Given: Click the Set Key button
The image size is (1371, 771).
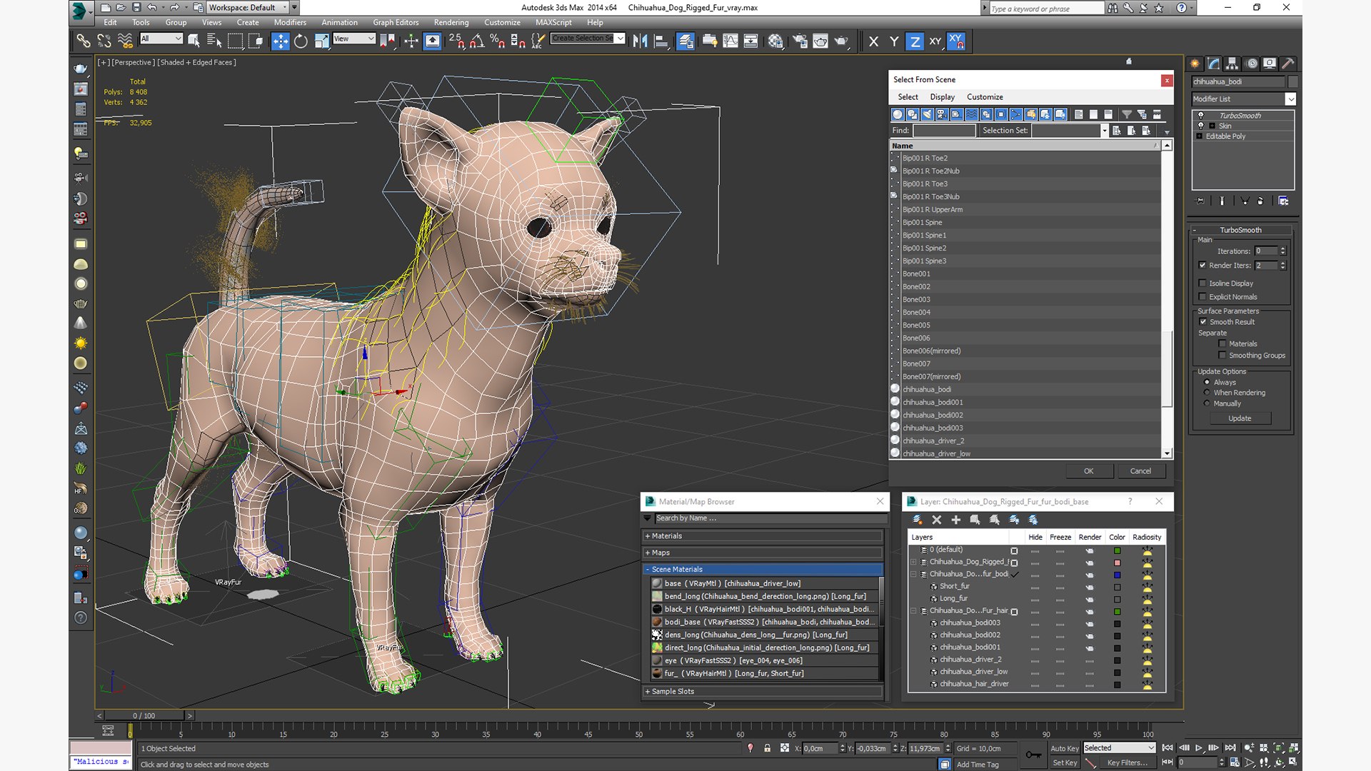Looking at the screenshot, I should (x=1064, y=762).
